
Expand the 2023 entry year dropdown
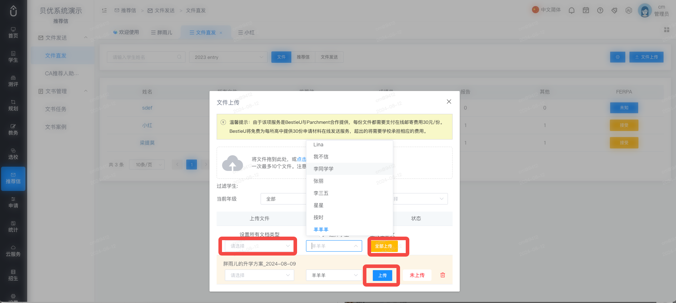(x=228, y=57)
